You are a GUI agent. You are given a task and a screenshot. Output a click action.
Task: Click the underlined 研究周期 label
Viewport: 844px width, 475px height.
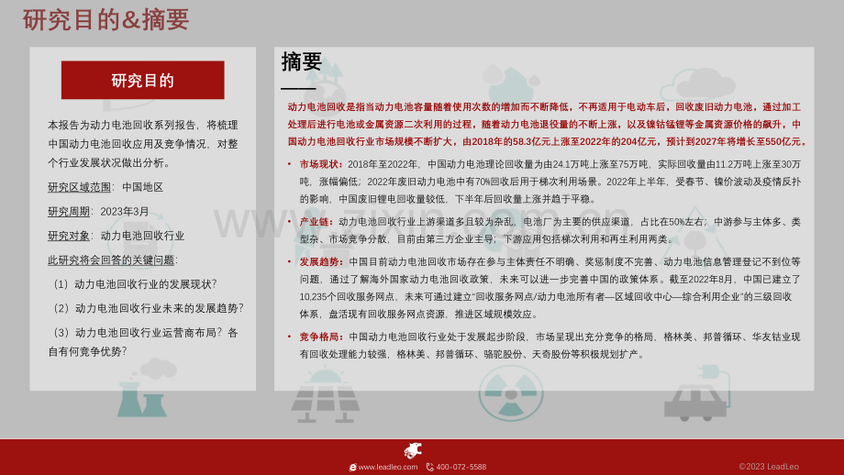tap(69, 212)
